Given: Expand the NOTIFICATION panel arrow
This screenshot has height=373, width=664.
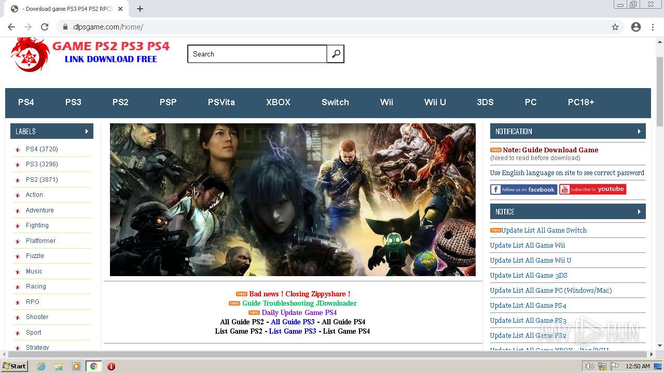Looking at the screenshot, I should tap(639, 132).
